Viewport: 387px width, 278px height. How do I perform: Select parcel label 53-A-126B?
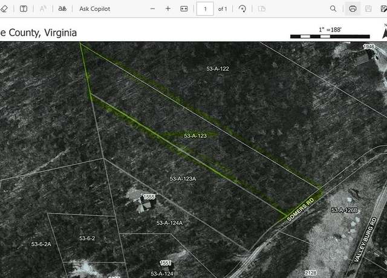point(344,210)
